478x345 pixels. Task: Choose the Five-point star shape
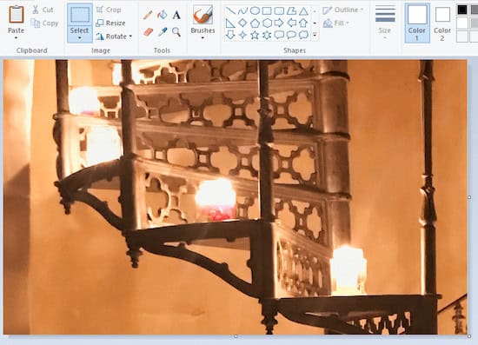255,35
